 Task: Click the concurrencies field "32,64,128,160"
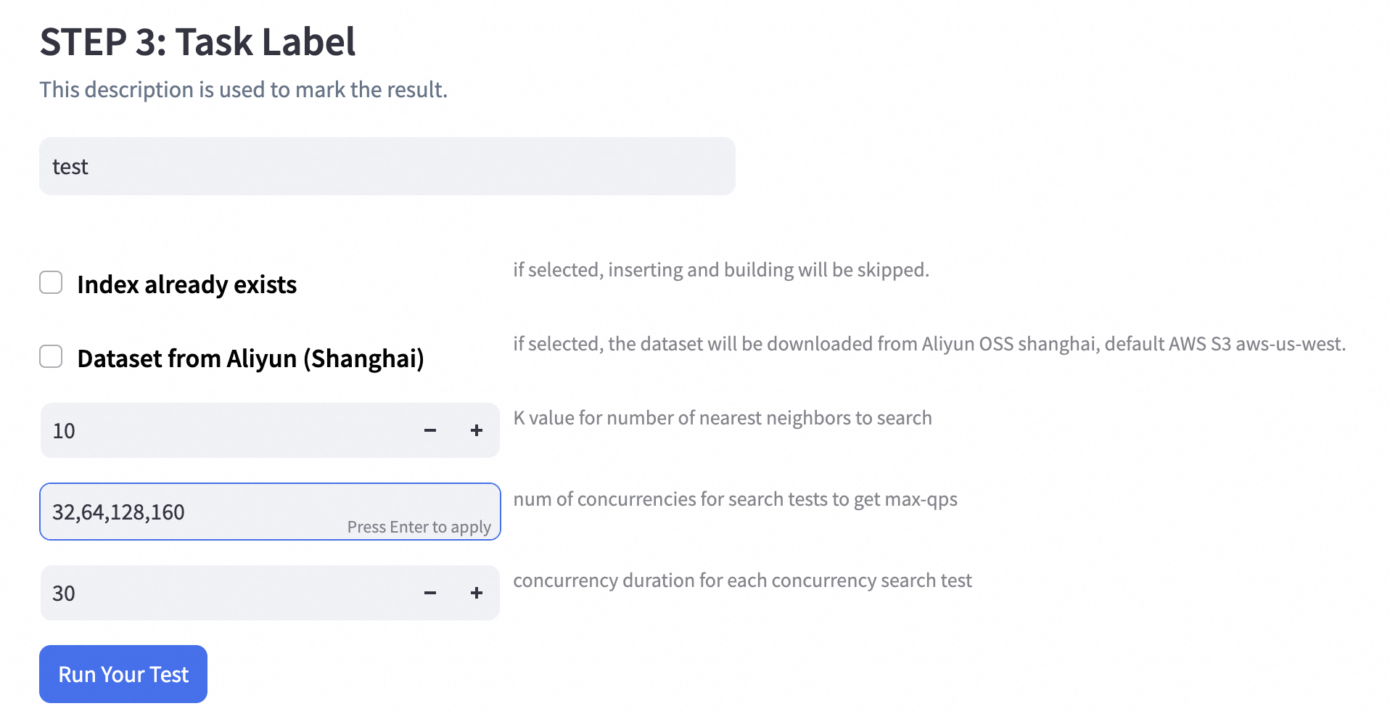click(x=189, y=512)
